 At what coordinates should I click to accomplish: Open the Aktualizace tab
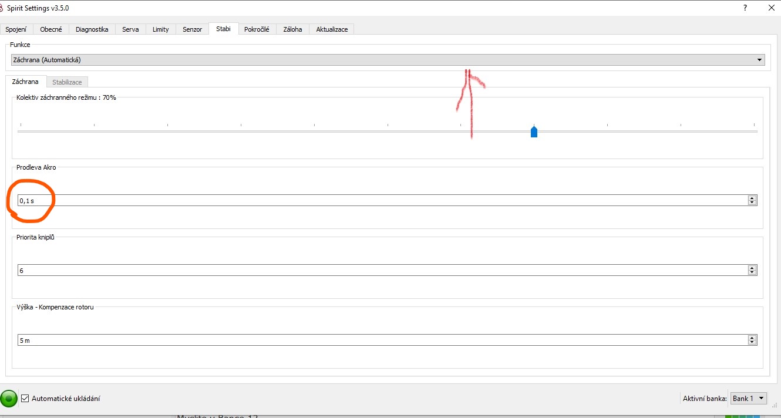[x=332, y=29]
